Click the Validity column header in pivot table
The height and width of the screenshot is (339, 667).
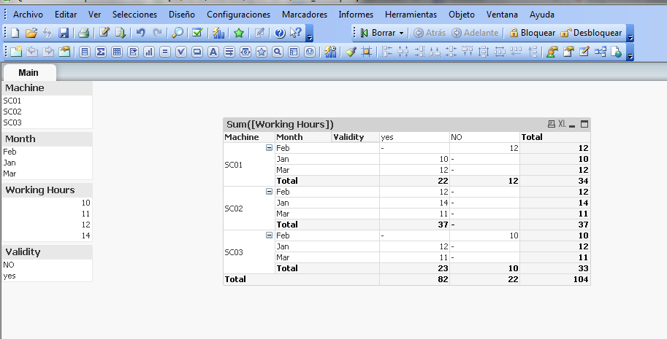[x=355, y=137]
